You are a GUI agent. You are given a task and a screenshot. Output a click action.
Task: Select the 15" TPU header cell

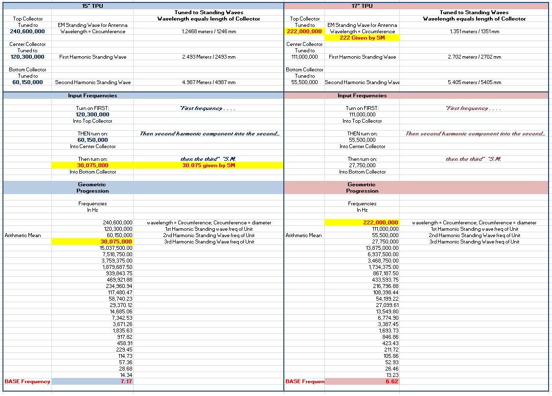click(92, 6)
